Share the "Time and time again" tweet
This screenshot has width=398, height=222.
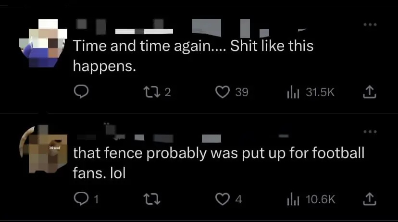coord(367,92)
